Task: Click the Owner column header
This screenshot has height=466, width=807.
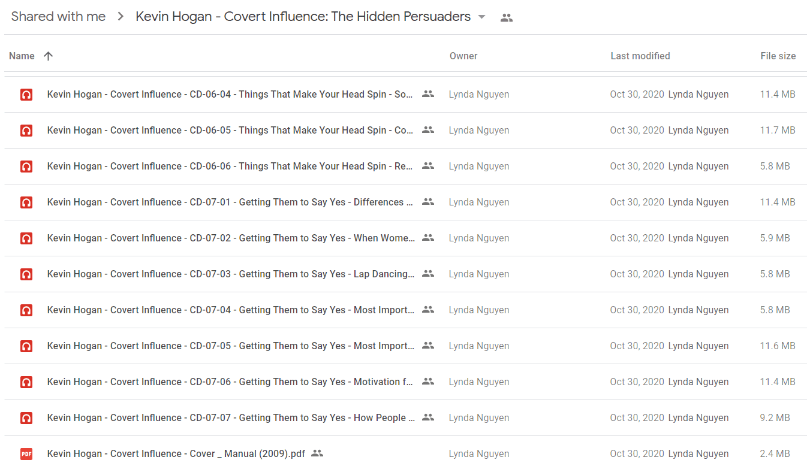Action: pos(463,56)
